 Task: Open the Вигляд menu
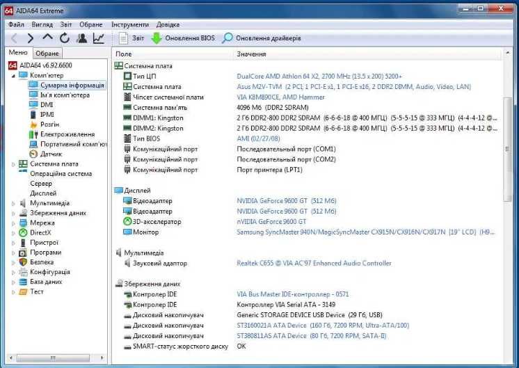tap(42, 24)
